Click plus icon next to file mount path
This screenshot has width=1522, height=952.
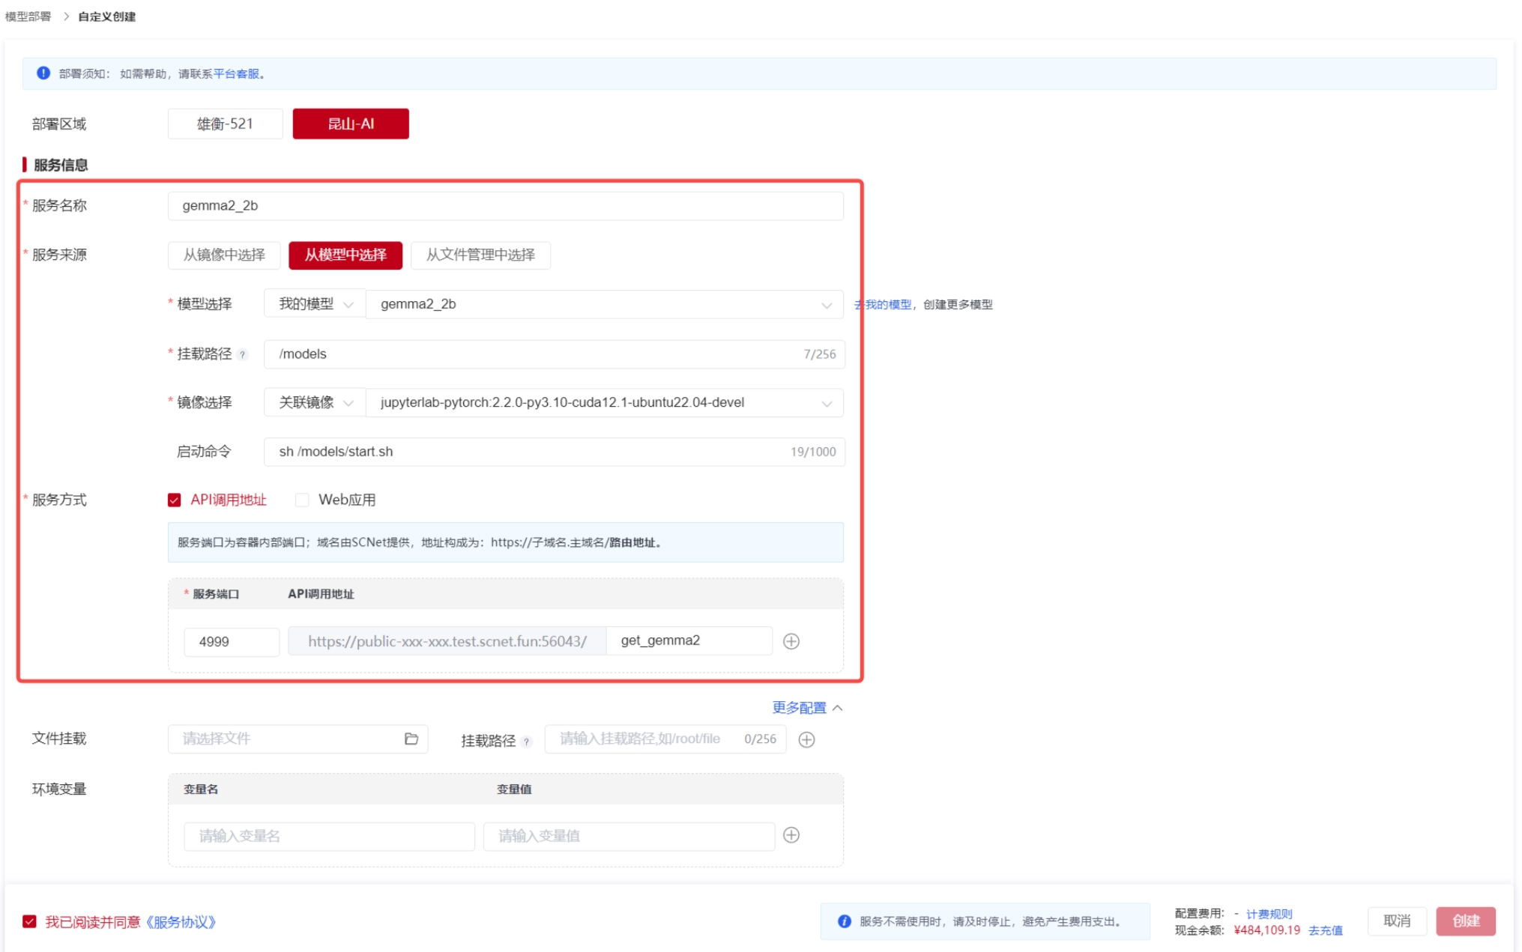[806, 739]
